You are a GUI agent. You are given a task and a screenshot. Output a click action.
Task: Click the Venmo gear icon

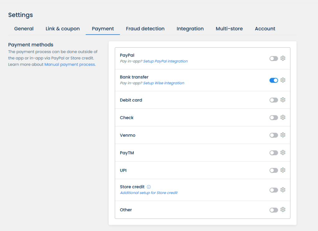click(283, 135)
